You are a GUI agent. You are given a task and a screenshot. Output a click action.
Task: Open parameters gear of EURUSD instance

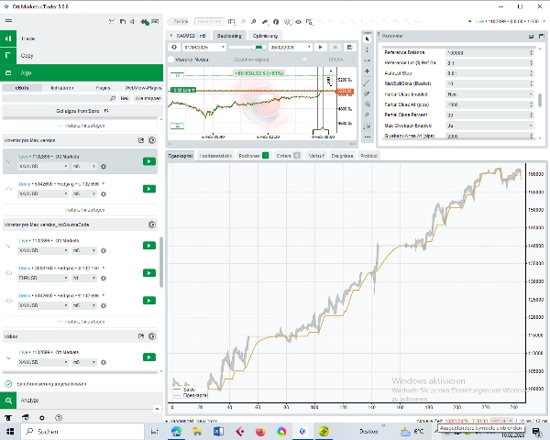pyautogui.click(x=104, y=279)
